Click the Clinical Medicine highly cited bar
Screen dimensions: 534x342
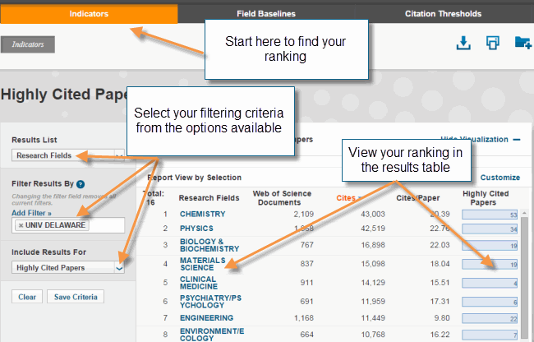490,283
